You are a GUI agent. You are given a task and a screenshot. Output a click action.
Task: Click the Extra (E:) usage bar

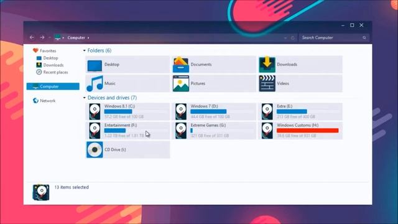[x=308, y=111]
